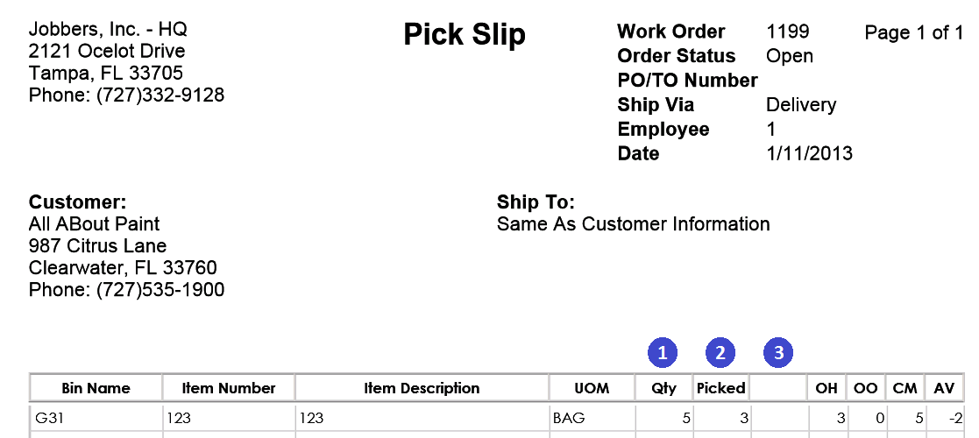
Task: Click the blue circle marker numbered 2
Action: 720,353
